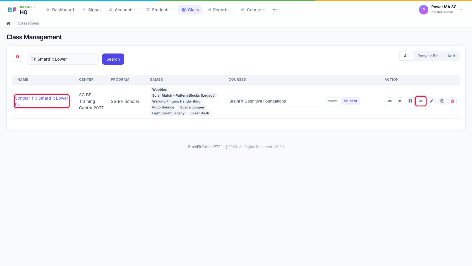Switch to the Recycle Bin tab

[x=428, y=56]
